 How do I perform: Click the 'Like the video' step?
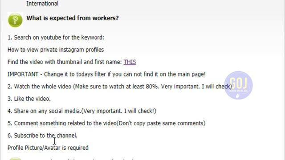[29, 99]
